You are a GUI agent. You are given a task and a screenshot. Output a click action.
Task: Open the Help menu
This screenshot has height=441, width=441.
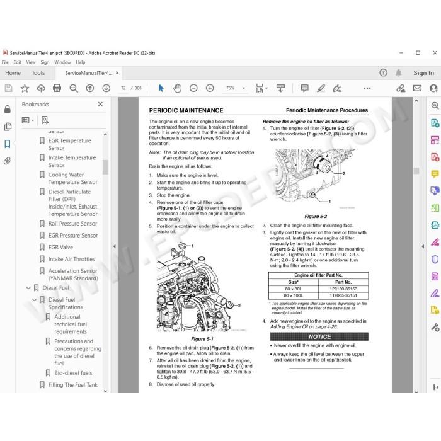80,62
